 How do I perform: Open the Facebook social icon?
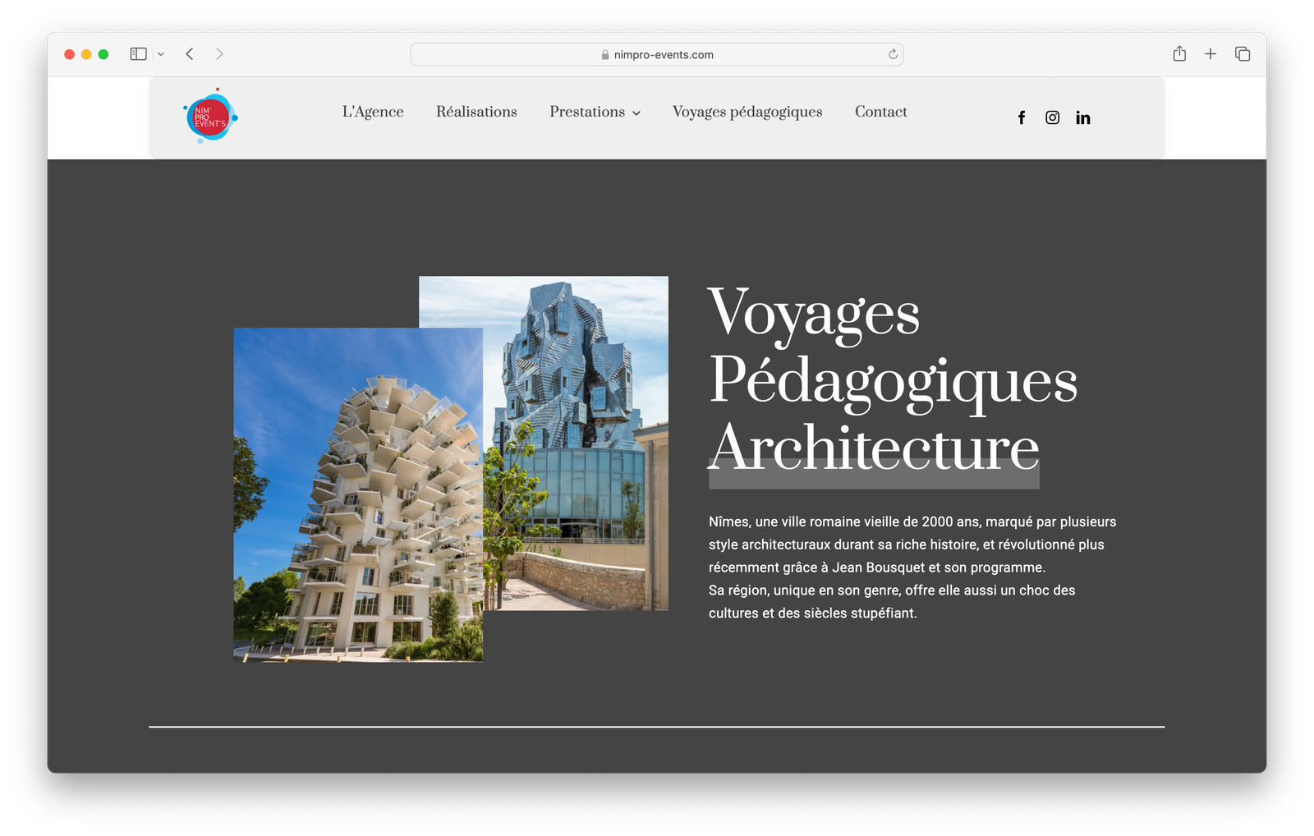pyautogui.click(x=1022, y=118)
